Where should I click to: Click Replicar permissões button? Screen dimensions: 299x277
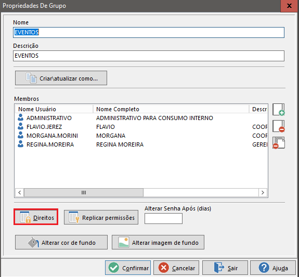(101, 217)
